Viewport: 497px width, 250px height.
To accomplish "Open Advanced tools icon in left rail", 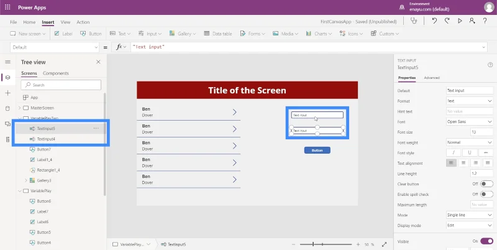I will point(7,139).
